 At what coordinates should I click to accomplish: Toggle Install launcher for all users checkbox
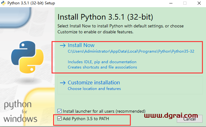pos(59,111)
